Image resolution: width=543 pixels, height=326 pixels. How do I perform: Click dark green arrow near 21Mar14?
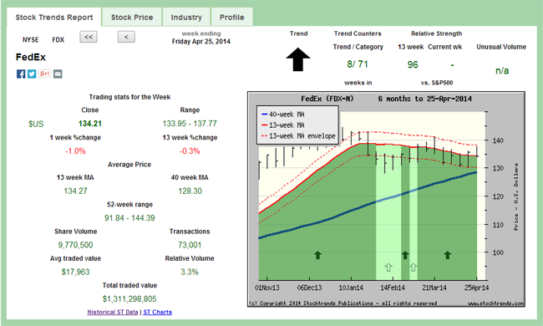(x=448, y=255)
